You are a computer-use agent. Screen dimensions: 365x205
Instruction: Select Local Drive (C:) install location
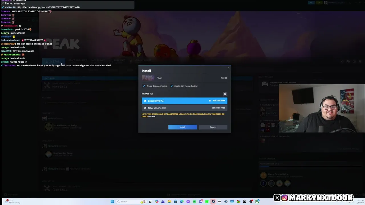click(184, 101)
